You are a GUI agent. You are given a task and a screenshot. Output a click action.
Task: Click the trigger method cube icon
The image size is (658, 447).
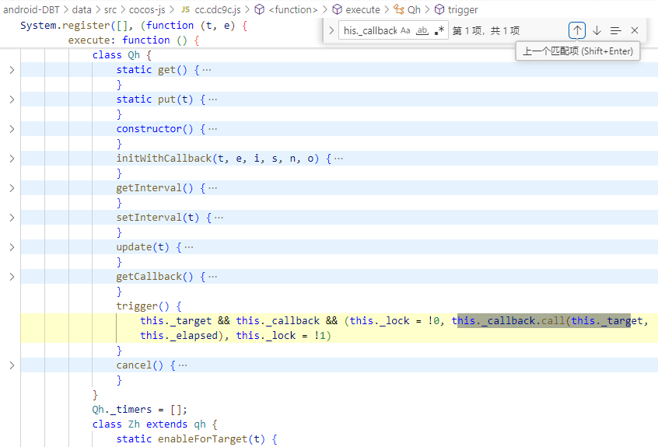pos(439,9)
